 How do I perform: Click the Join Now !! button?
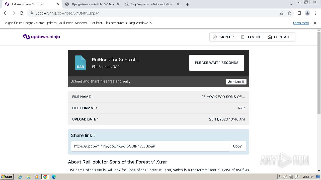[236, 82]
